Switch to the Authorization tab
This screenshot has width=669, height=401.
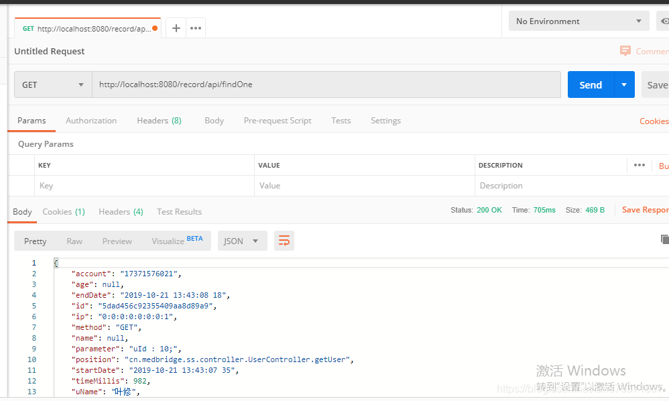(91, 121)
